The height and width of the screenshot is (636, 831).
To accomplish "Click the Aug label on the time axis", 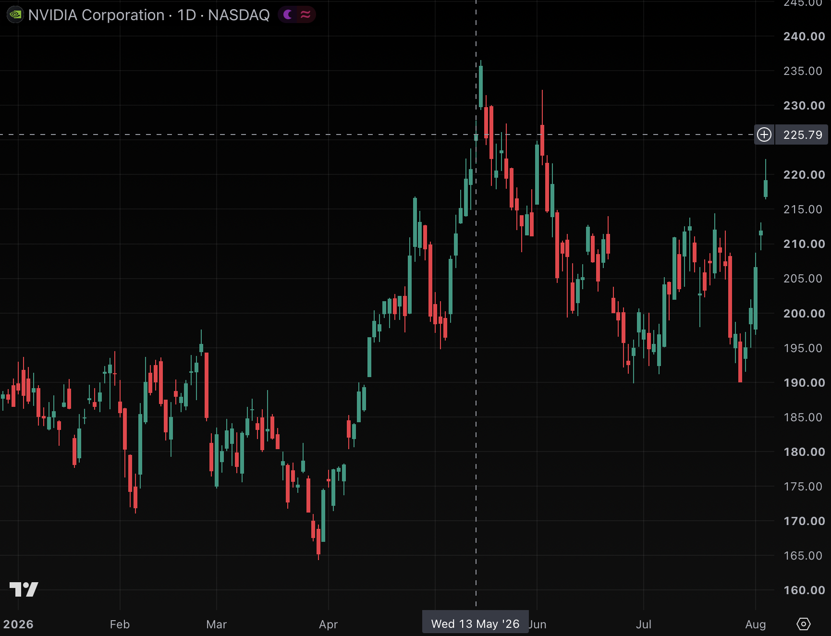I will pos(756,624).
